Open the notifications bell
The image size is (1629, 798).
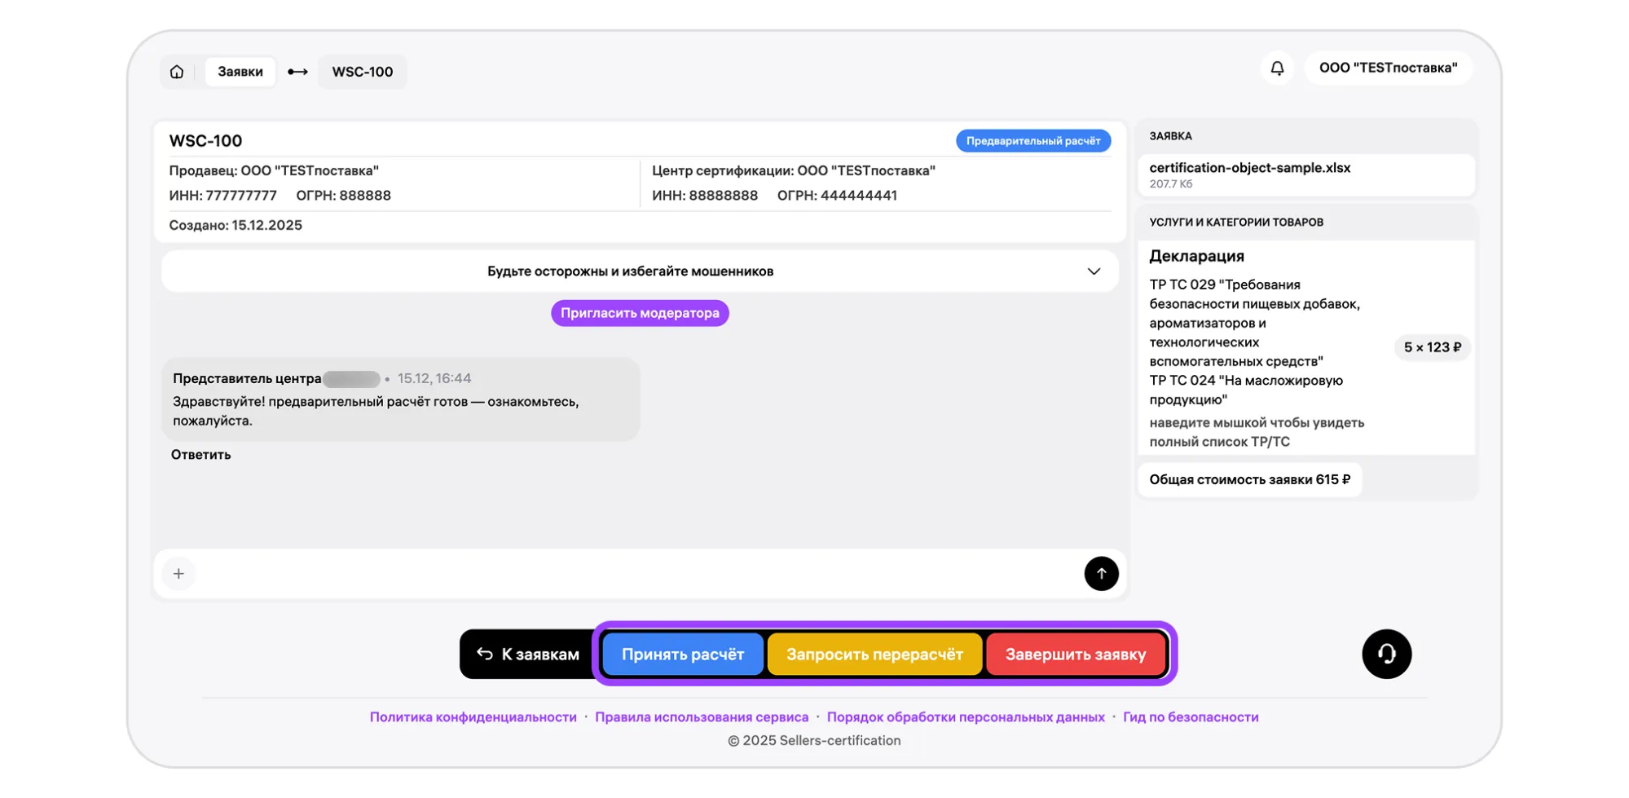point(1277,68)
